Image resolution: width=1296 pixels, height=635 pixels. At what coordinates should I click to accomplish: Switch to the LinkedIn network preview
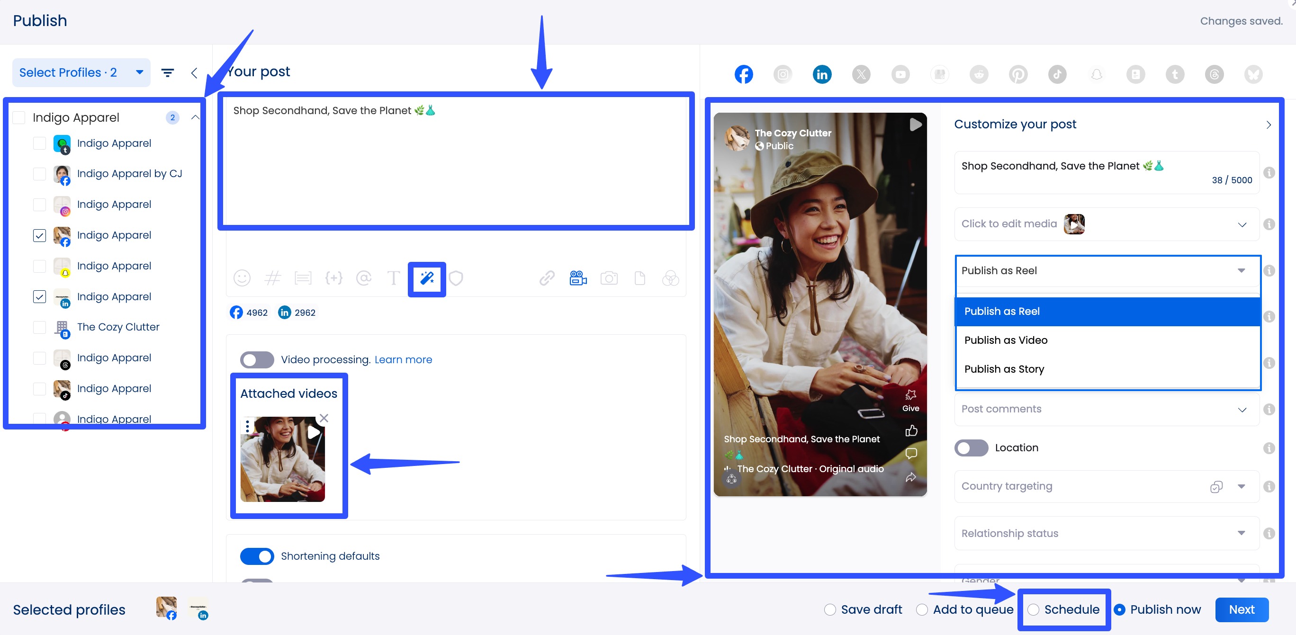coord(822,74)
